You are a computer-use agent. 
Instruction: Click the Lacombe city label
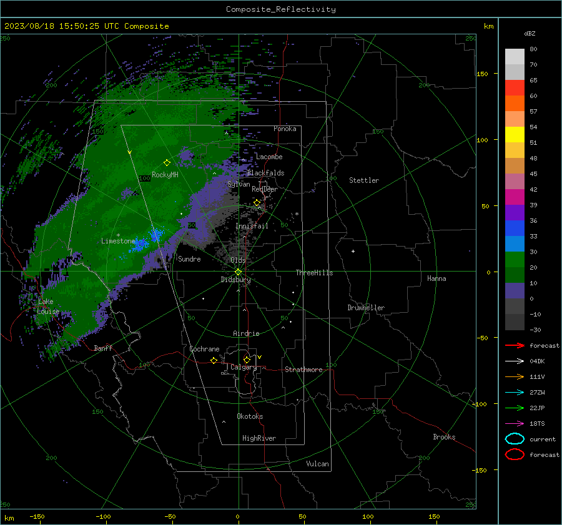pos(269,157)
